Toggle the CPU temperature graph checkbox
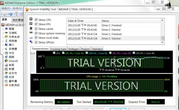 click(54, 53)
